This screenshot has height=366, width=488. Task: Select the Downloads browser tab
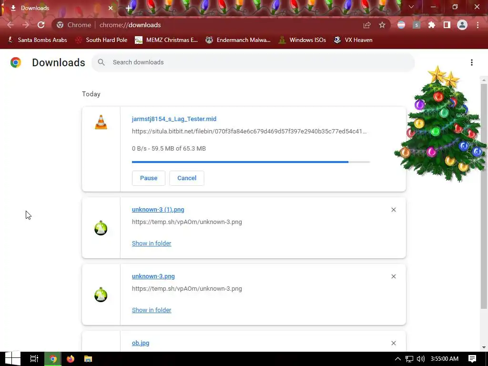click(x=59, y=8)
